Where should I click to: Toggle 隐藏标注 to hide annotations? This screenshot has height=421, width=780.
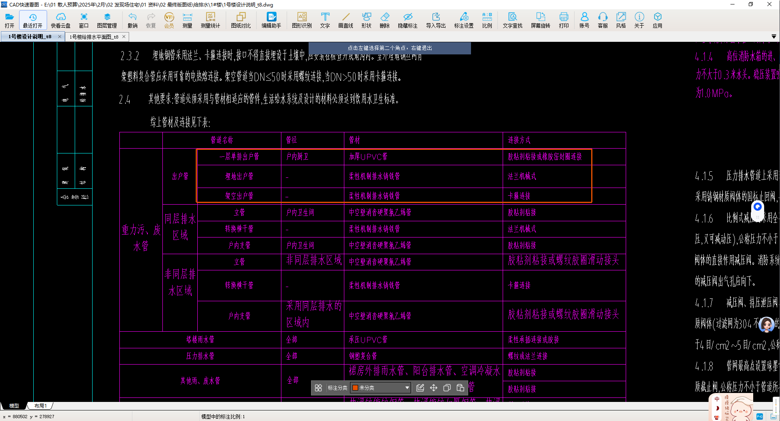408,20
